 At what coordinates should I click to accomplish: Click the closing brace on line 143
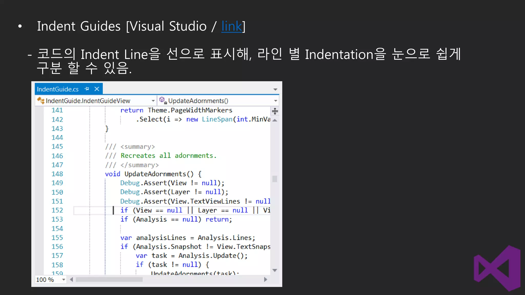tap(107, 129)
